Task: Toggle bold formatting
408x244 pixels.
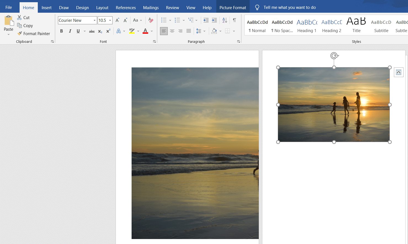Action: [x=62, y=31]
